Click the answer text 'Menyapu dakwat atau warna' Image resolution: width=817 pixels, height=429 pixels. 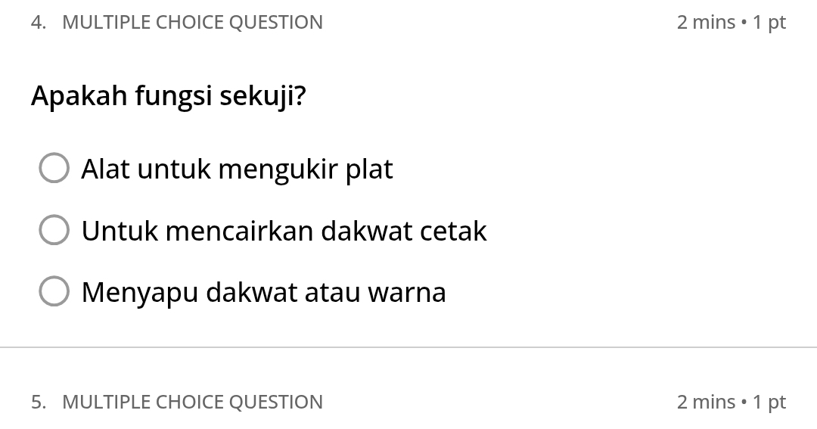[x=263, y=292]
